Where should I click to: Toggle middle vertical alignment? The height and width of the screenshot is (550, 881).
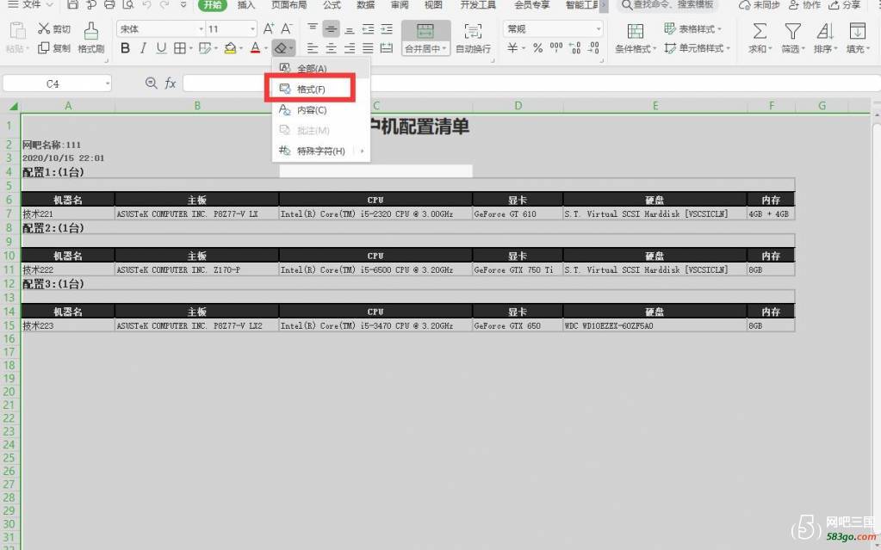[x=331, y=28]
